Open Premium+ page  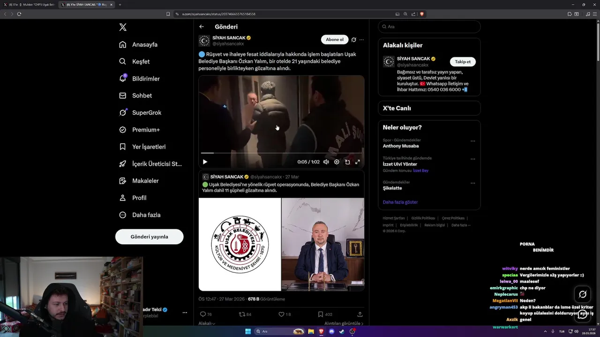coord(139,130)
